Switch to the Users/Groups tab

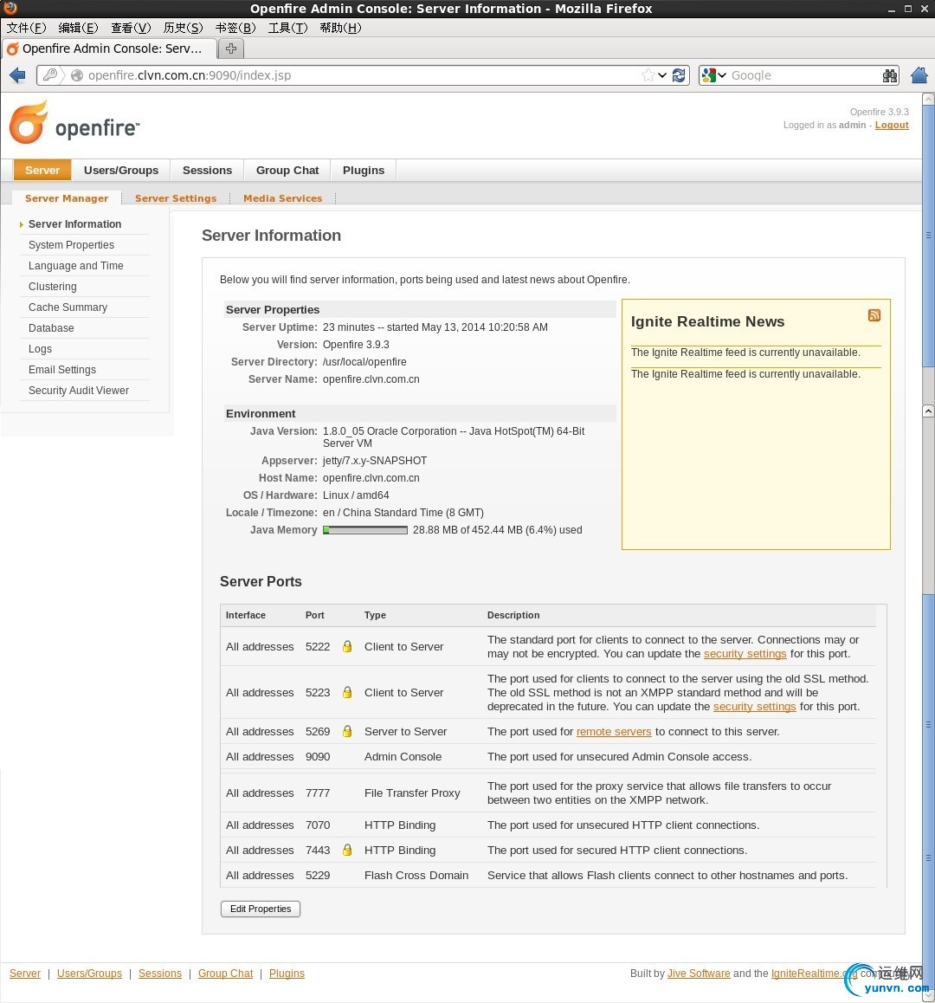(x=121, y=170)
